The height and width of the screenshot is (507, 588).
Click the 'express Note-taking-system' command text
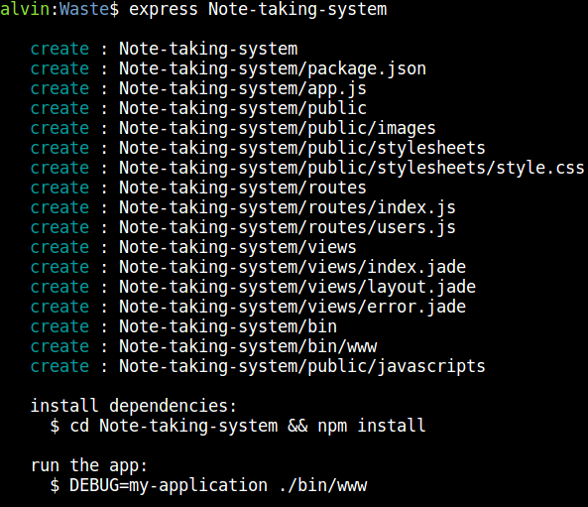258,9
